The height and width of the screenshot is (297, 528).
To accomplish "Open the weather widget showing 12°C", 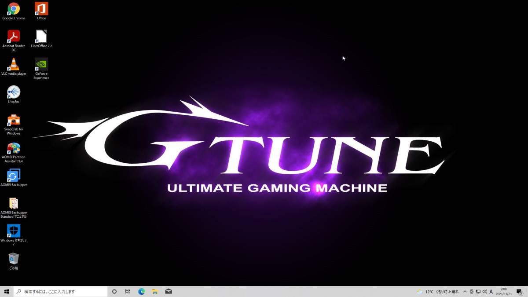I will click(x=438, y=291).
